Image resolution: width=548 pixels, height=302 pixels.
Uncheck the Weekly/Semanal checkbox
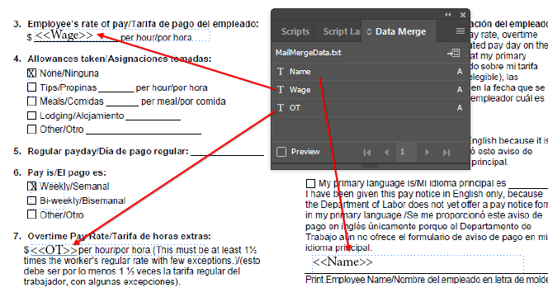(32, 186)
